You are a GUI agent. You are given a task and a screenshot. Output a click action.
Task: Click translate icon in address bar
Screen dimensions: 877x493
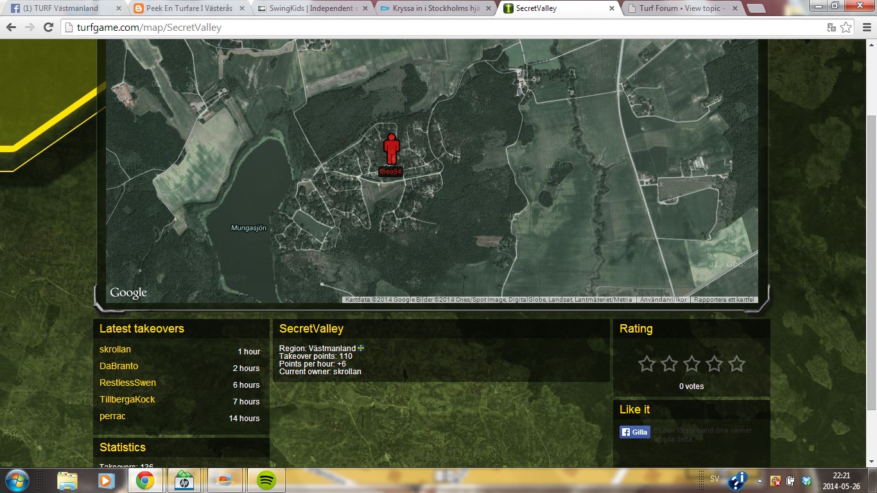coord(831,28)
